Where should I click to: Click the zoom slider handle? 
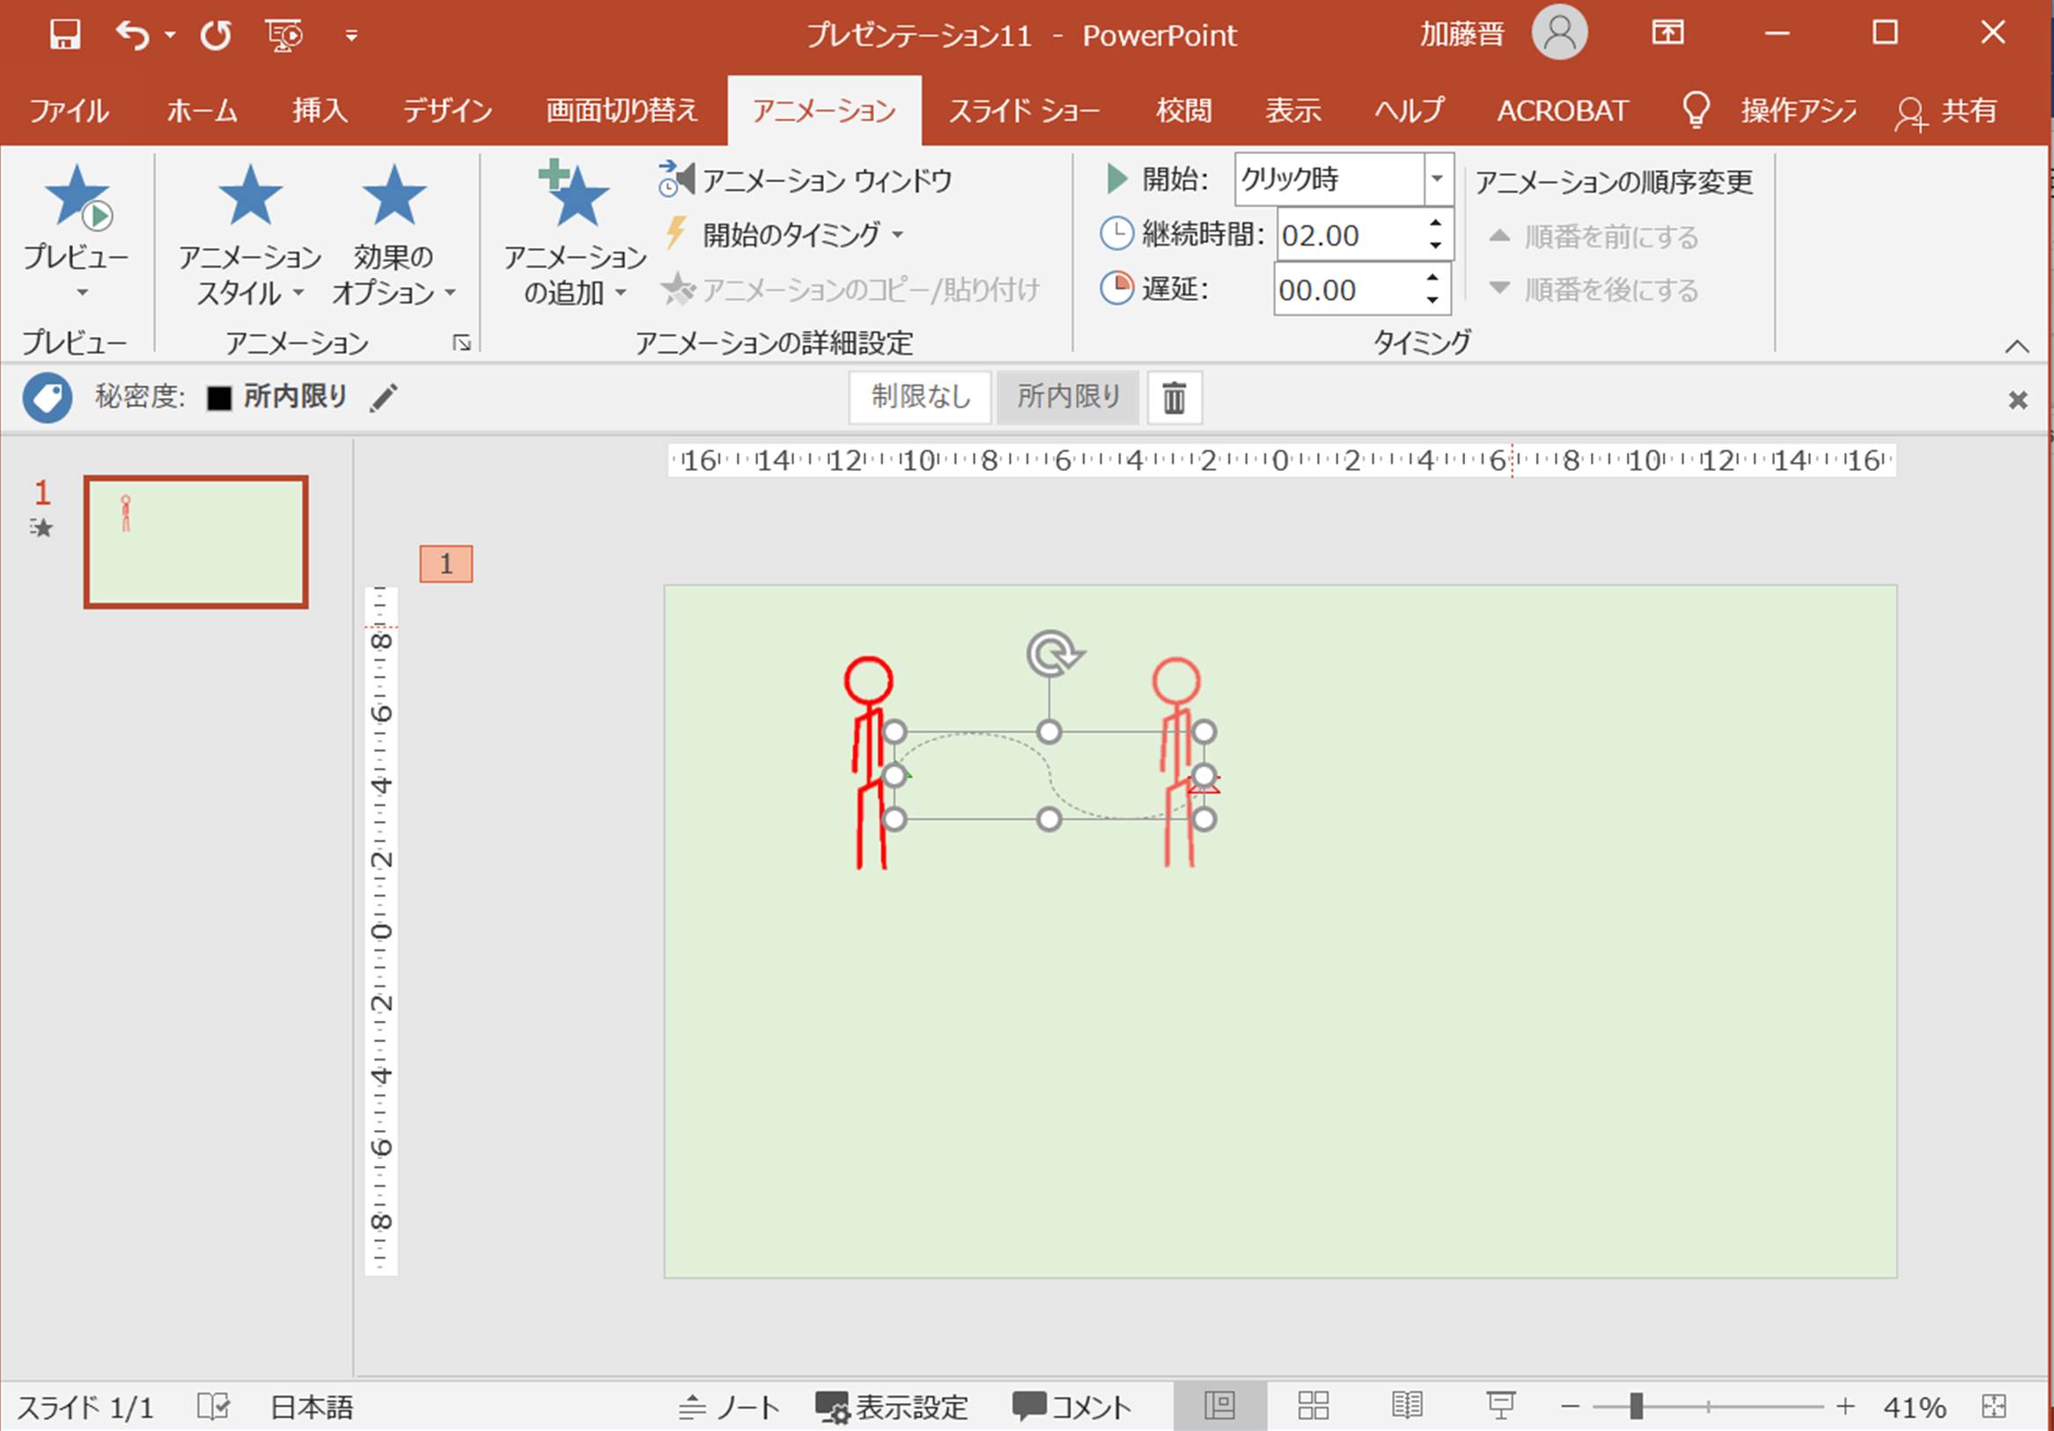click(x=1635, y=1406)
